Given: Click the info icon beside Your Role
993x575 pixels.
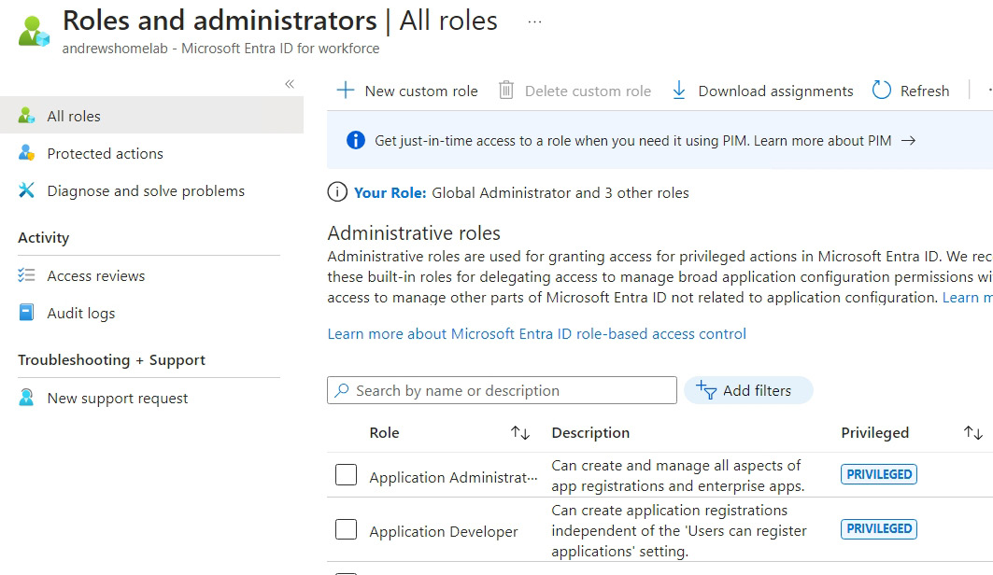Looking at the screenshot, I should point(337,191).
